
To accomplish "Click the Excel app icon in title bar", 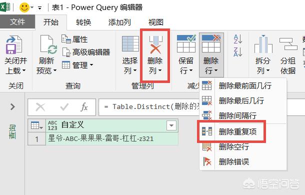I will pyautogui.click(x=4, y=7).
